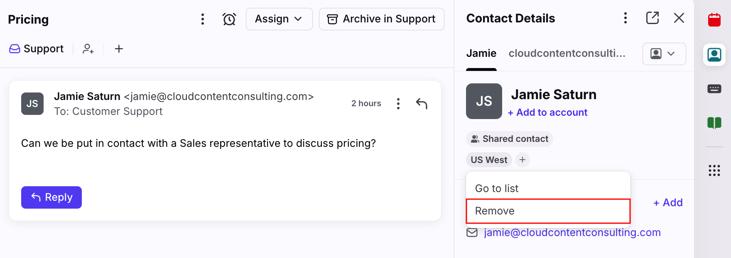Choose Go to list menu entry
This screenshot has height=258, width=731.
(548, 188)
